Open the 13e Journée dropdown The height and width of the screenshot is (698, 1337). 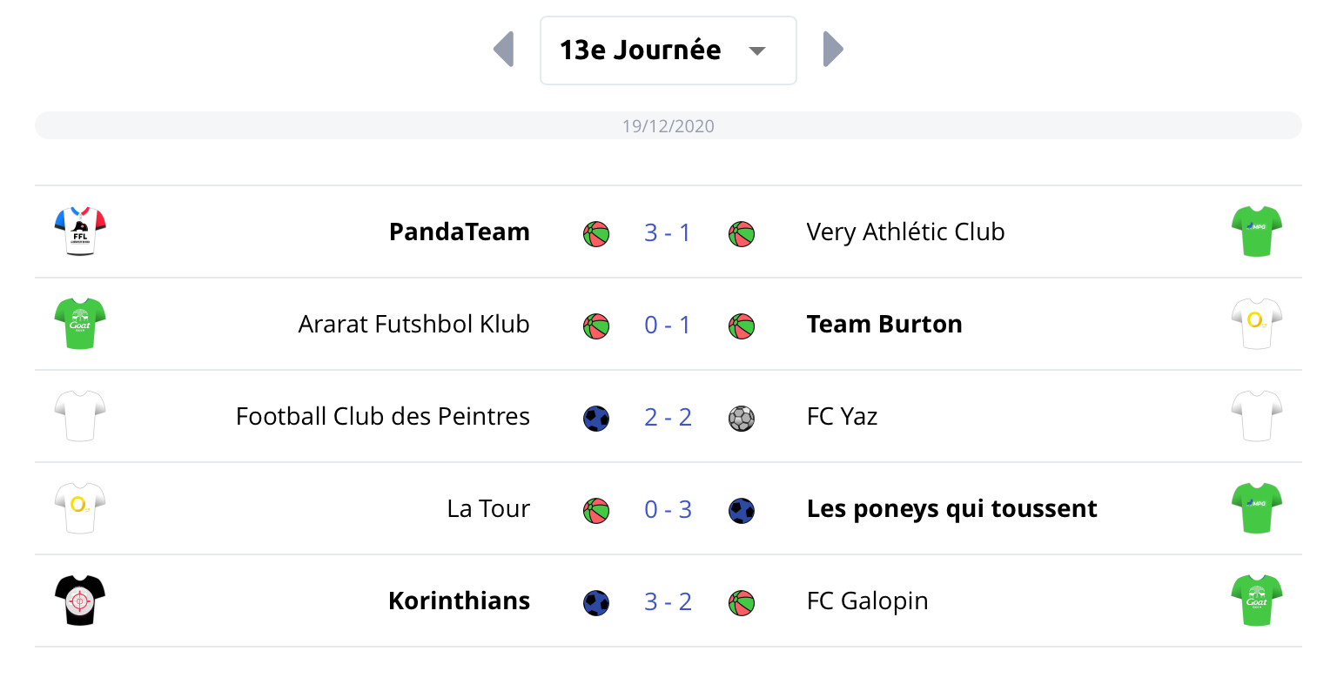[x=668, y=50]
